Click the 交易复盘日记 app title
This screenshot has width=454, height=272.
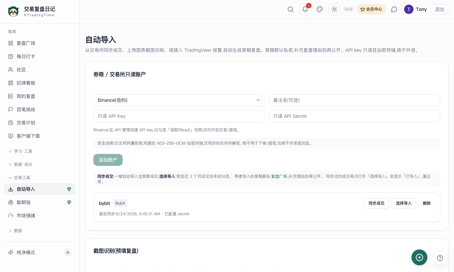[40, 9]
